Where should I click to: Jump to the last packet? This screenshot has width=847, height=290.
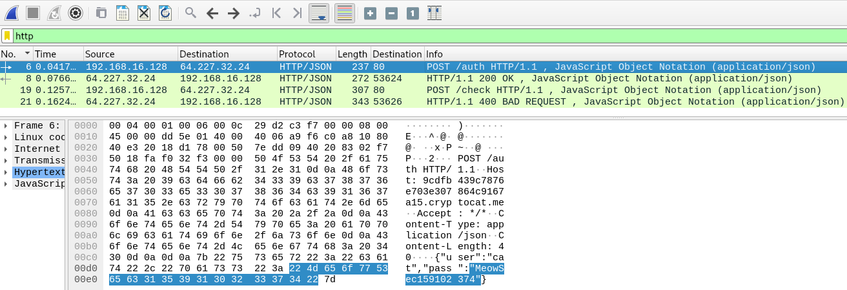297,12
